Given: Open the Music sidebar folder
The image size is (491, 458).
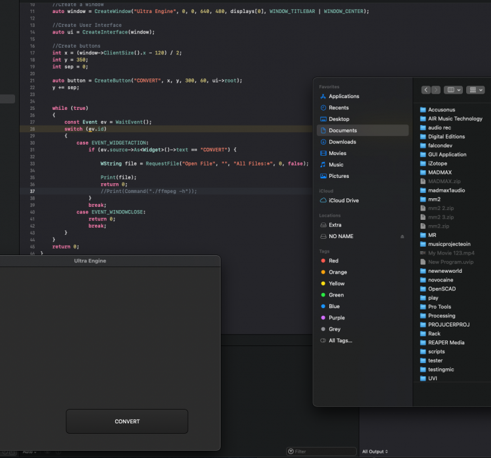Looking at the screenshot, I should pyautogui.click(x=336, y=165).
